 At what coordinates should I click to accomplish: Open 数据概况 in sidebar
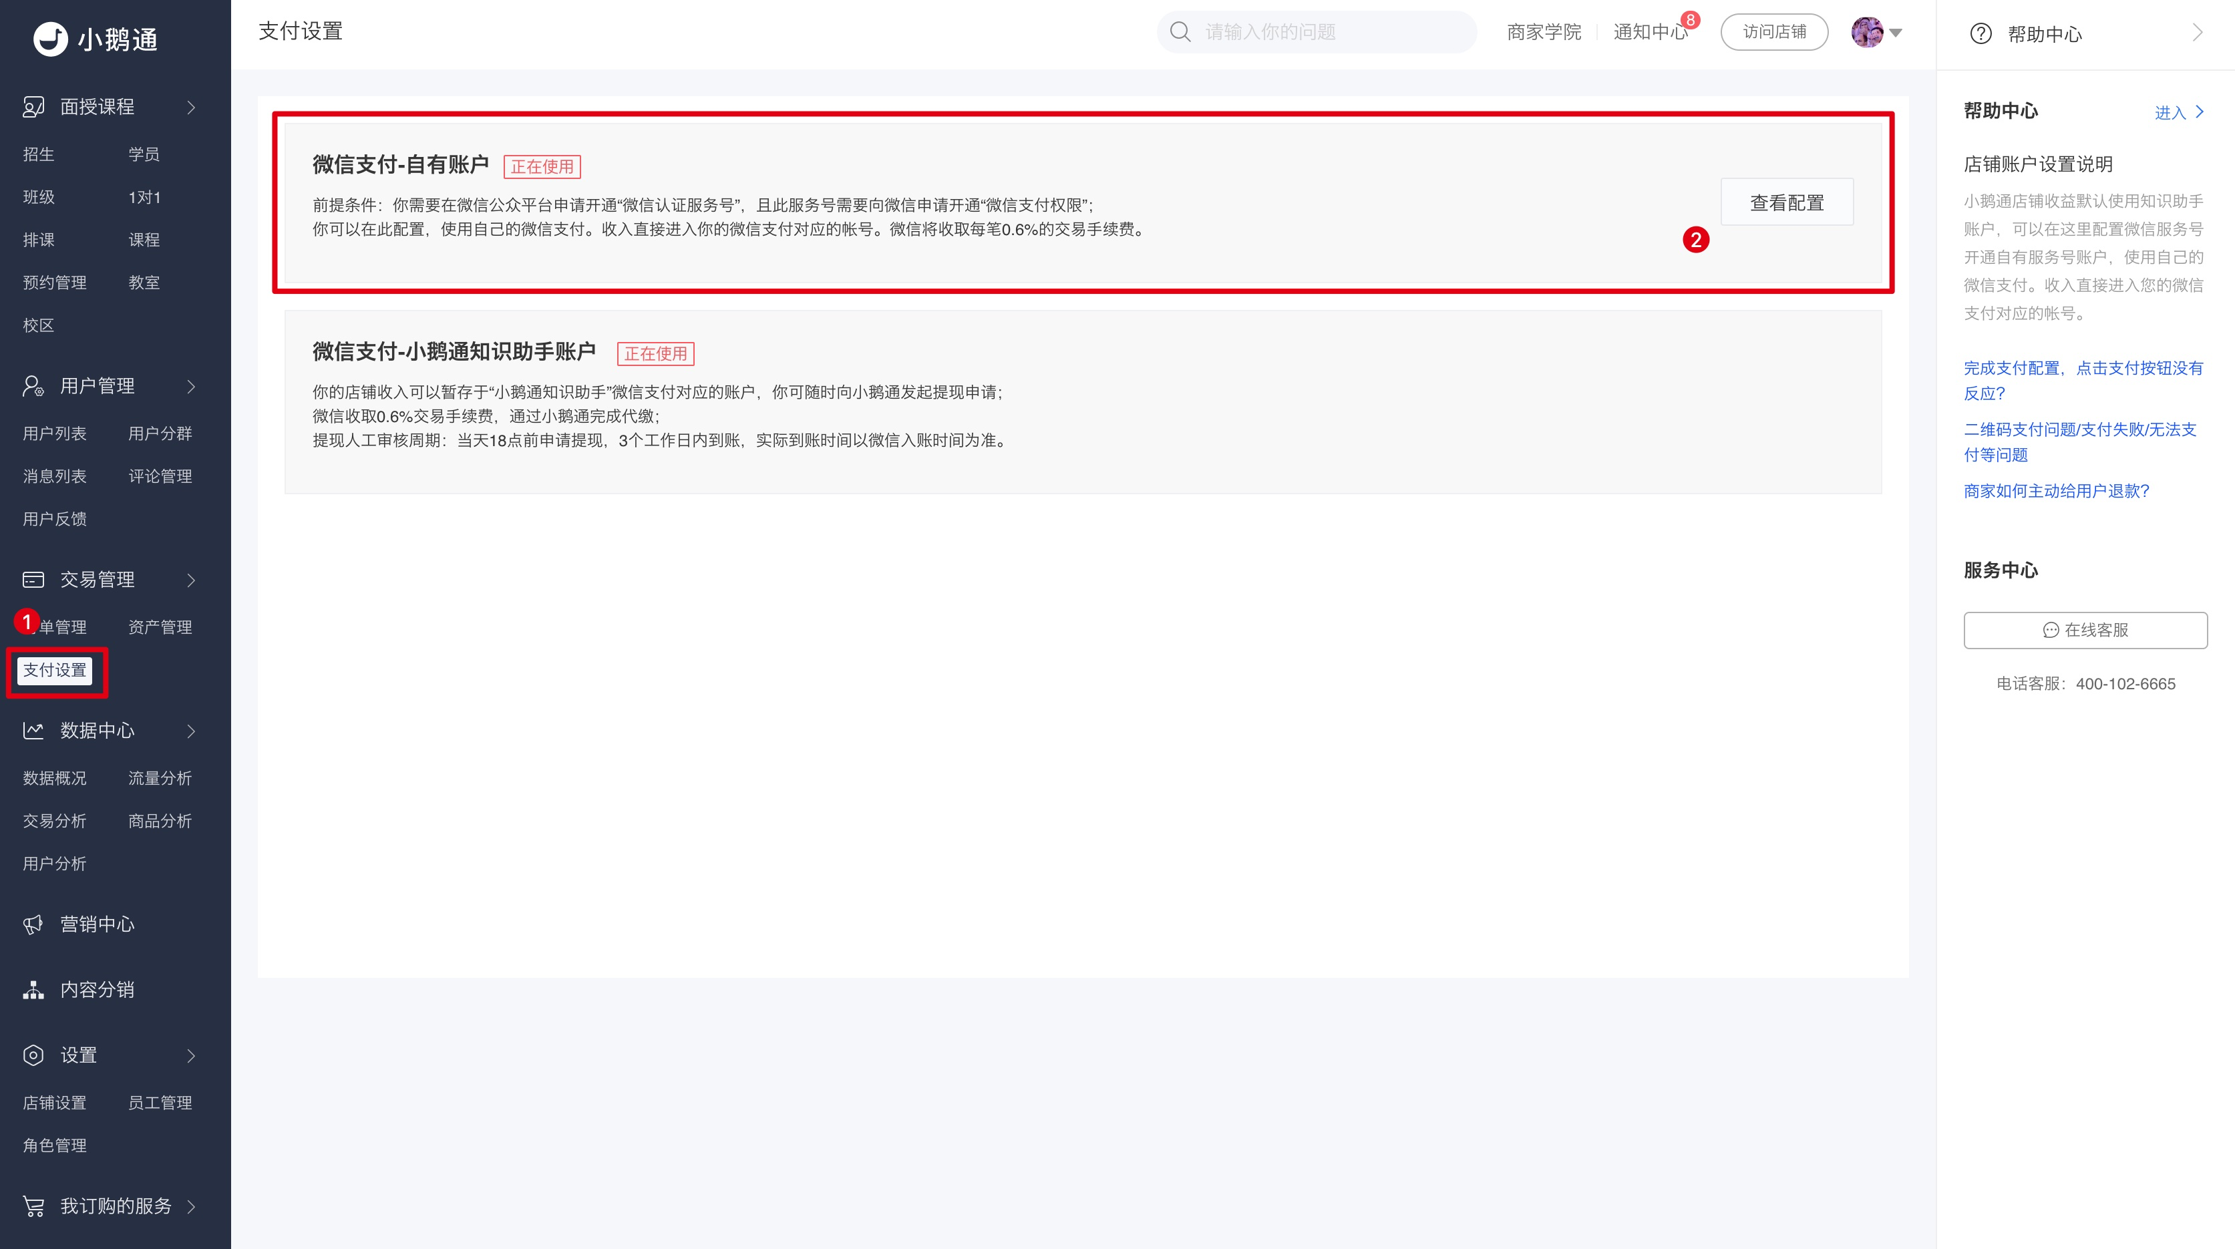click(x=55, y=778)
